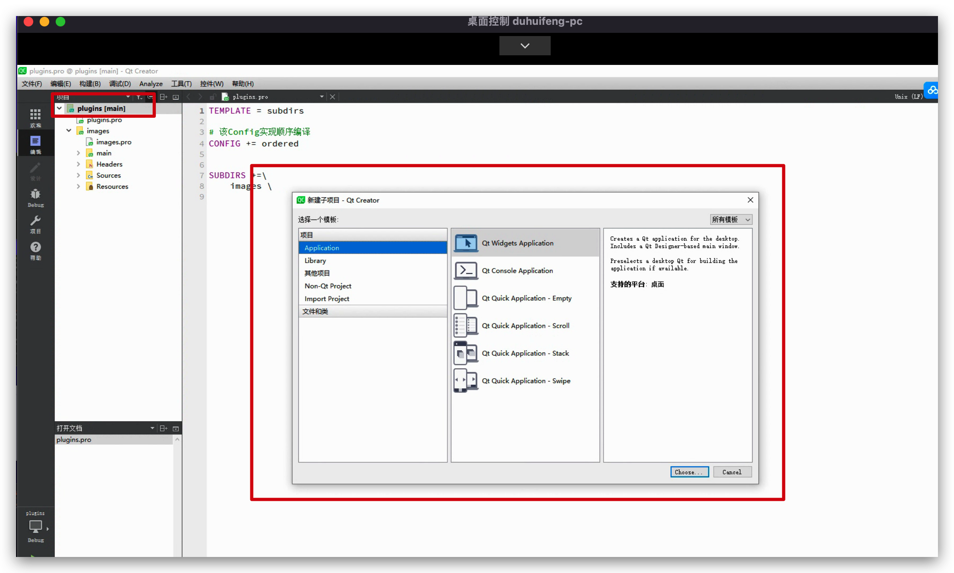
Task: Toggle synchronize with editor link icon
Action: (150, 97)
